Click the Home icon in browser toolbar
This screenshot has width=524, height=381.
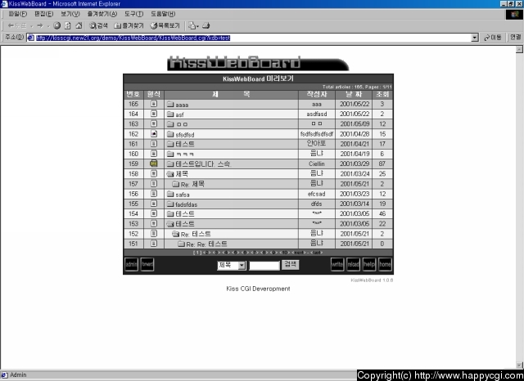coord(79,25)
